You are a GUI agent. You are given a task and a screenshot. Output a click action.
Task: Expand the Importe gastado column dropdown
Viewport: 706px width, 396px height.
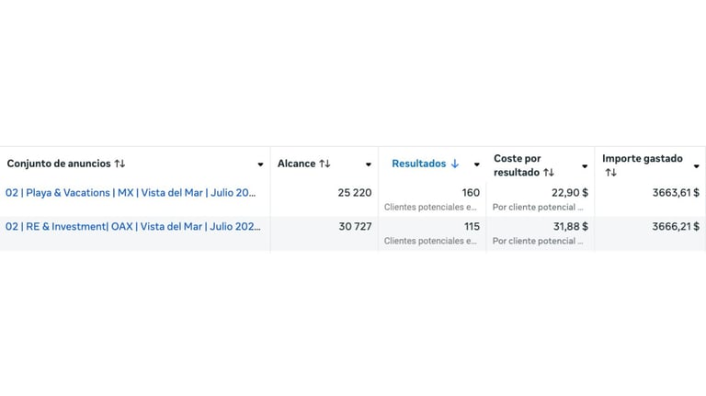coord(697,166)
